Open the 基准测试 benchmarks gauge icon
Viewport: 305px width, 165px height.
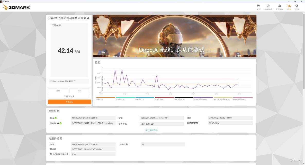point(268,6)
